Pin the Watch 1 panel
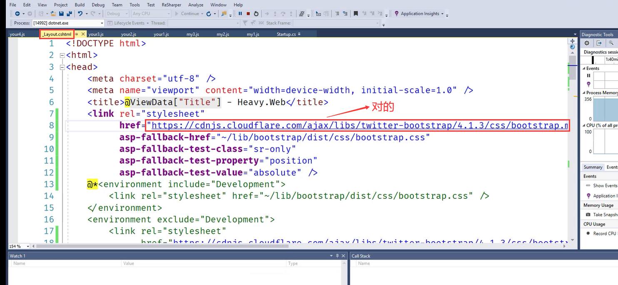Image resolution: width=618 pixels, height=285 pixels. 337,256
